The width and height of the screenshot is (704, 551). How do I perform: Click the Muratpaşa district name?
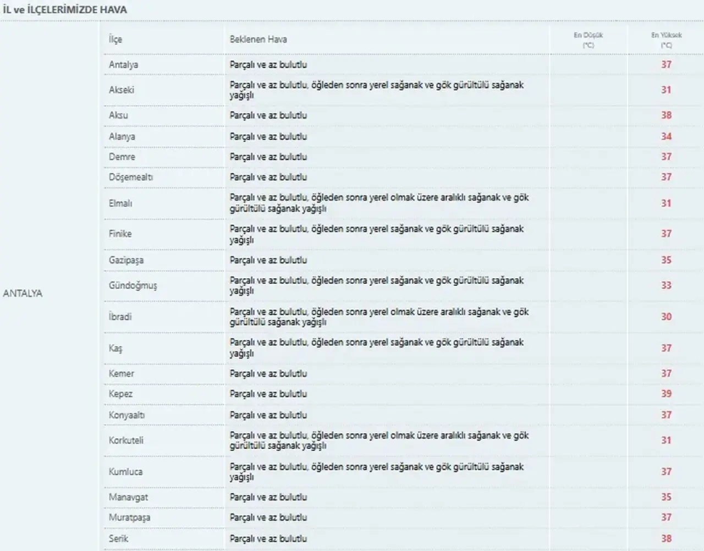pos(129,517)
